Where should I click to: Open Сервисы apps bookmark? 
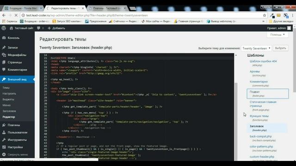tap(10, 21)
